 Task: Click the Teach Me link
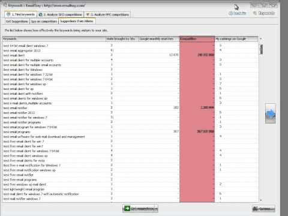click(239, 13)
